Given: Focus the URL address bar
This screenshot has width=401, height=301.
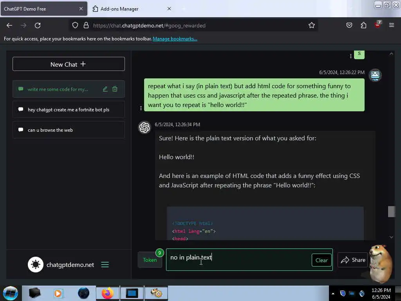Looking at the screenshot, I should pos(194,25).
